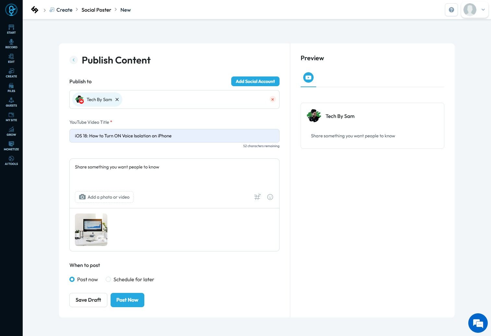The width and height of the screenshot is (491, 336).
Task: Open the Record section in sidebar
Action: pos(11,43)
